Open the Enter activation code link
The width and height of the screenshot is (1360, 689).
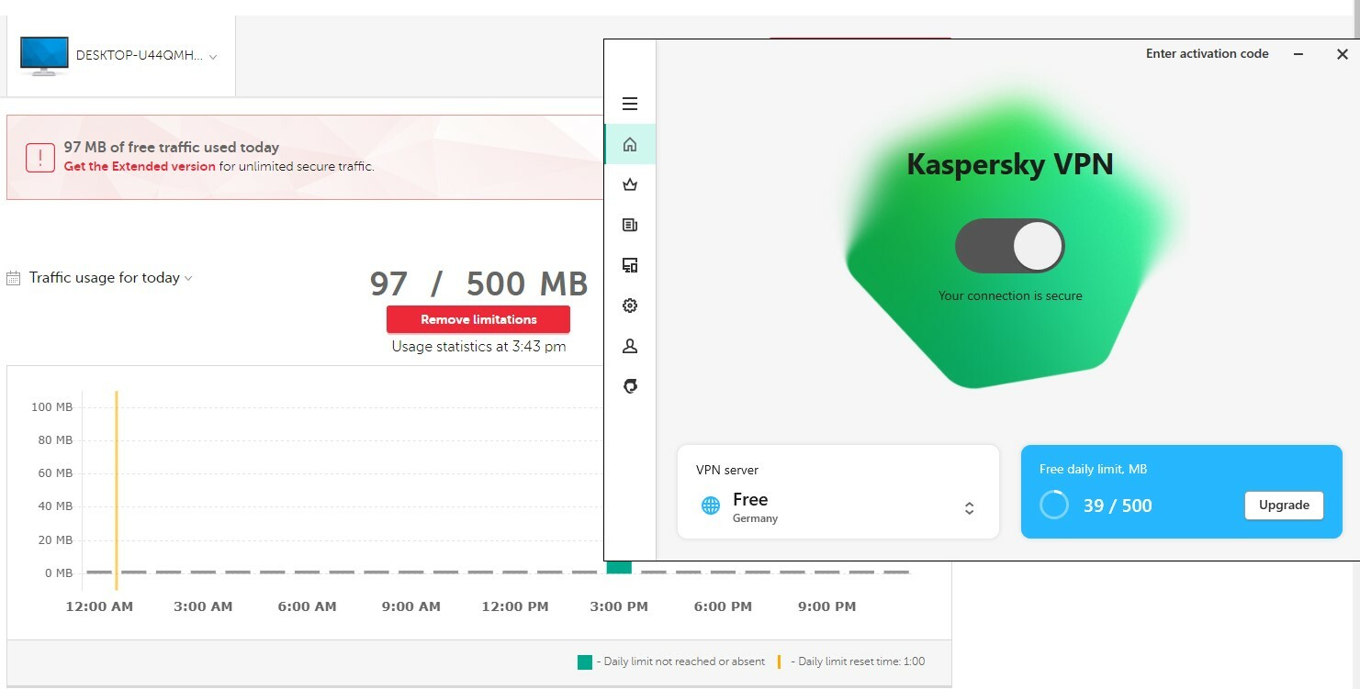(1207, 54)
